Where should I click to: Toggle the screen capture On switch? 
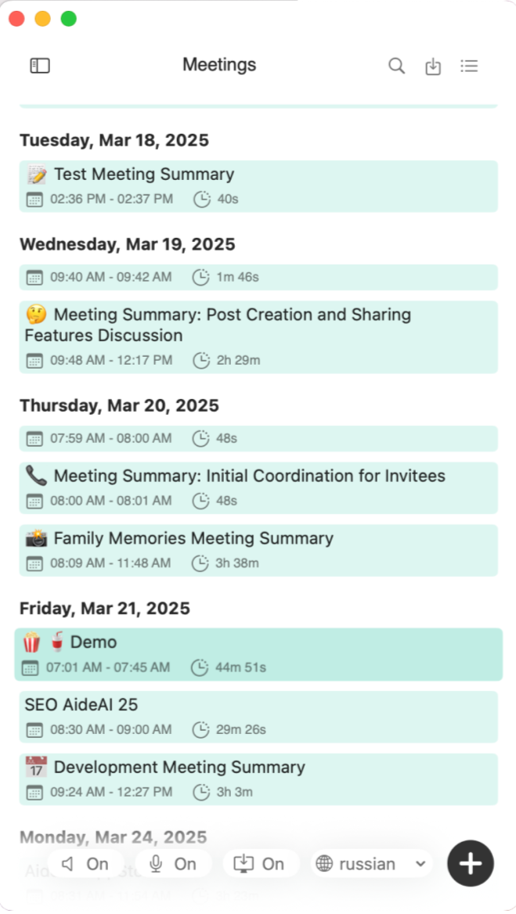(x=261, y=864)
